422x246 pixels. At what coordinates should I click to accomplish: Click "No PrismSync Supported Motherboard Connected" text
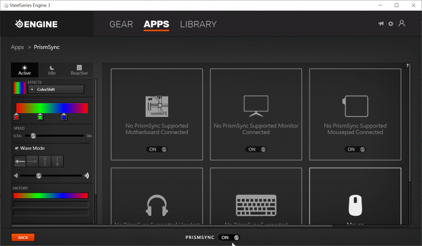coord(157,129)
